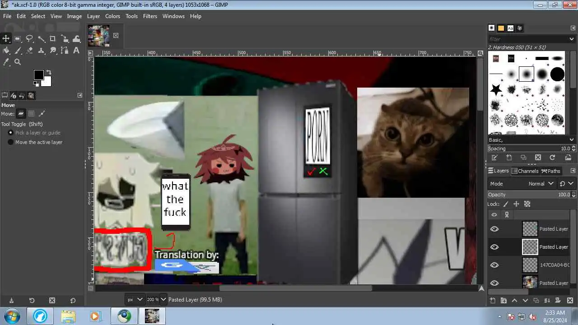Select the Clone stamp tool

click(41, 51)
